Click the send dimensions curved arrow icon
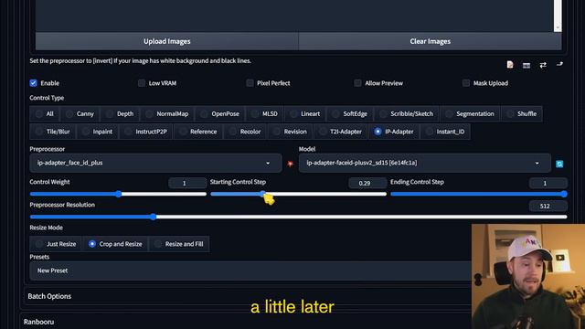The image size is (585, 329). [559, 65]
